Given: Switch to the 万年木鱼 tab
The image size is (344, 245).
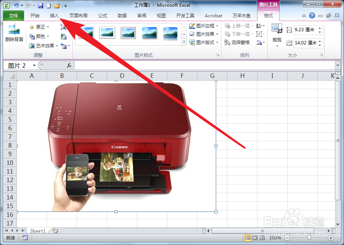Looking at the screenshot, I should 241,15.
